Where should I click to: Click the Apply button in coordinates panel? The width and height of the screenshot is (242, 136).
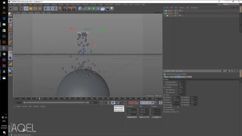coord(157,117)
